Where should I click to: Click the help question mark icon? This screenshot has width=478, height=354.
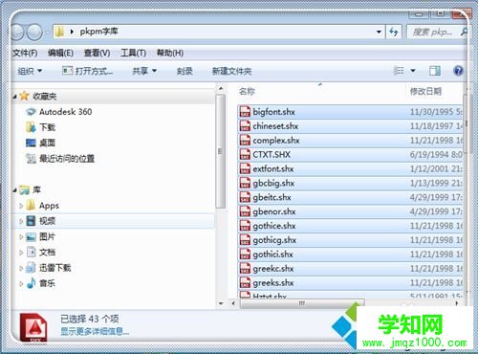[x=458, y=71]
